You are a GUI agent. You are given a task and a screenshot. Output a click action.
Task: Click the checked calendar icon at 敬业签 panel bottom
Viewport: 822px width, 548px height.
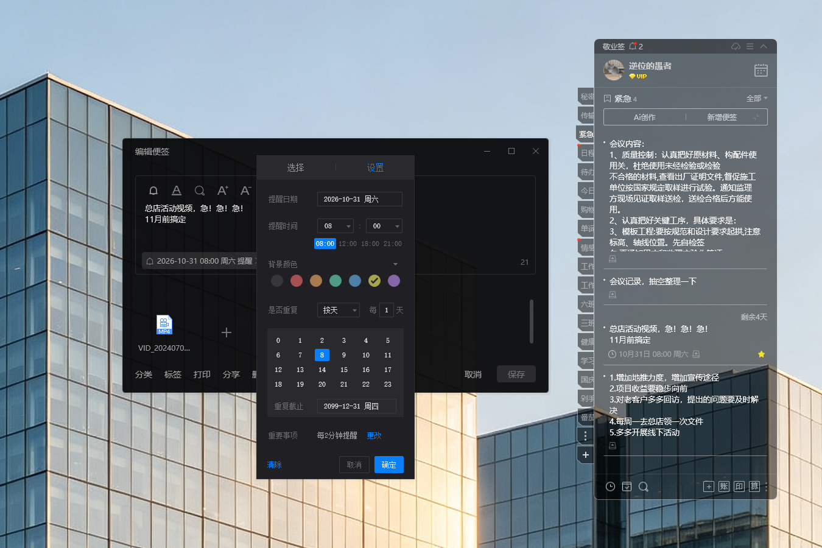point(627,487)
